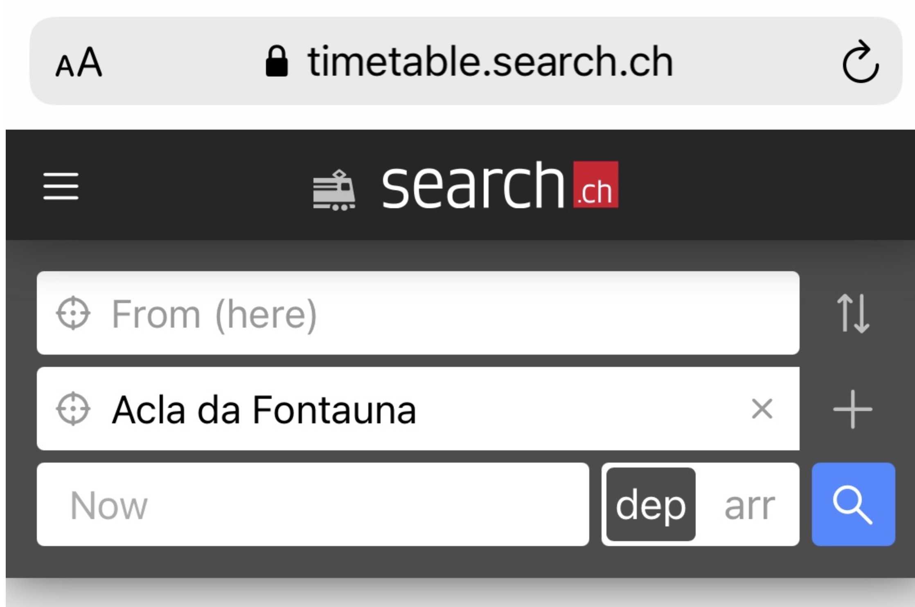Add a via stop with plus icon

(853, 409)
